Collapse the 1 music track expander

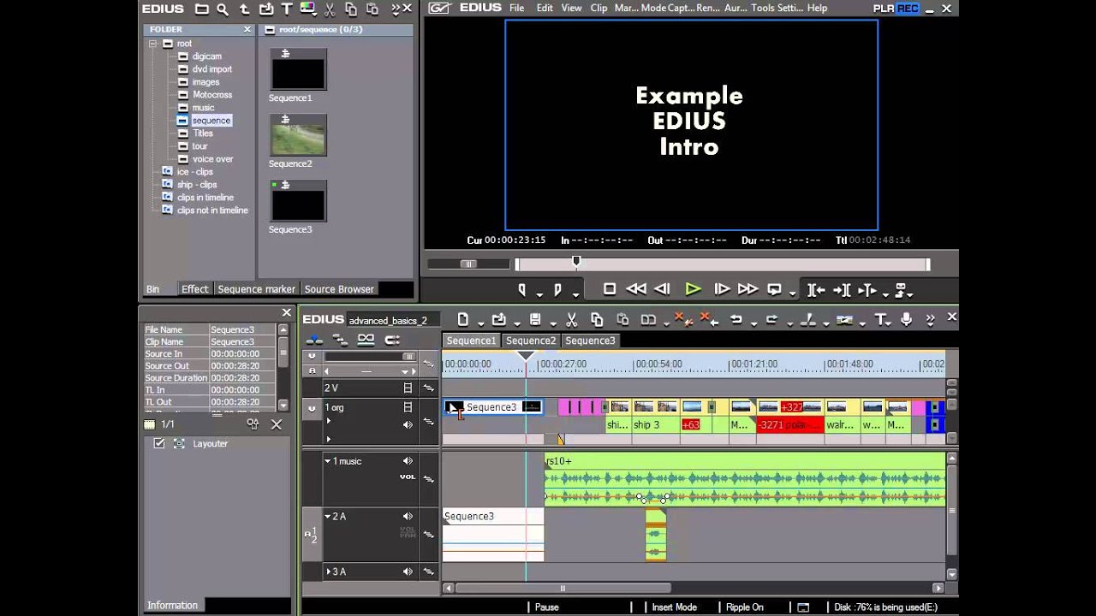pyautogui.click(x=327, y=461)
